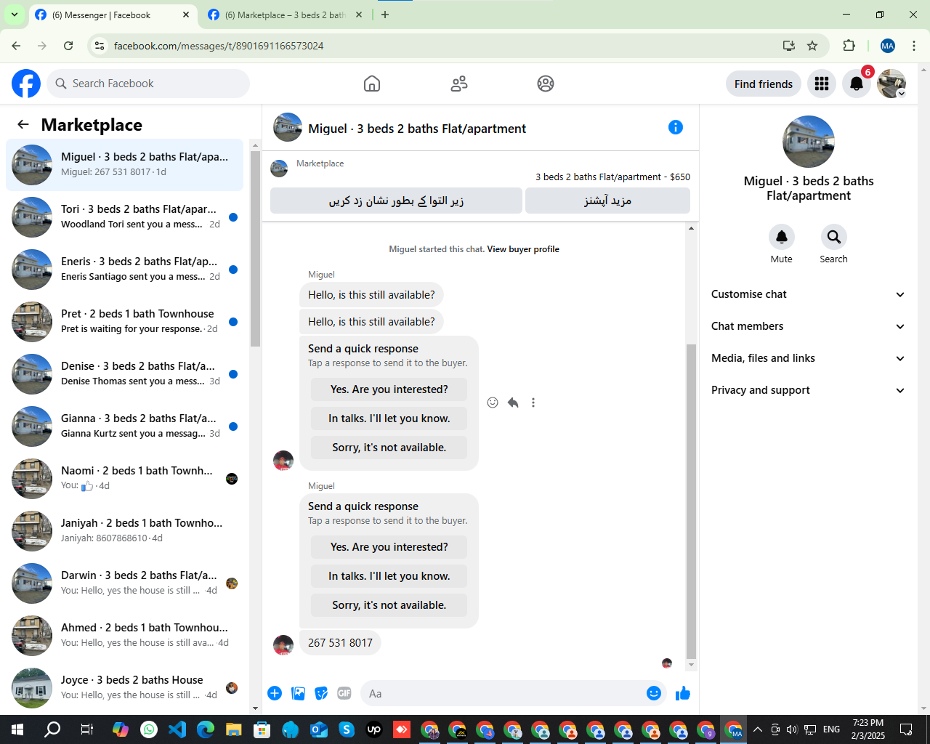Open Denise 3 beds 2 baths chat
The width and height of the screenshot is (930, 744).
pyautogui.click(x=124, y=374)
